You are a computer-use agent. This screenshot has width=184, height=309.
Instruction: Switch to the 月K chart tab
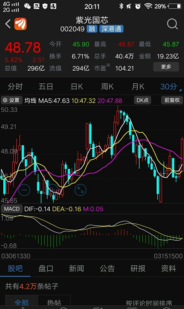tap(138, 87)
